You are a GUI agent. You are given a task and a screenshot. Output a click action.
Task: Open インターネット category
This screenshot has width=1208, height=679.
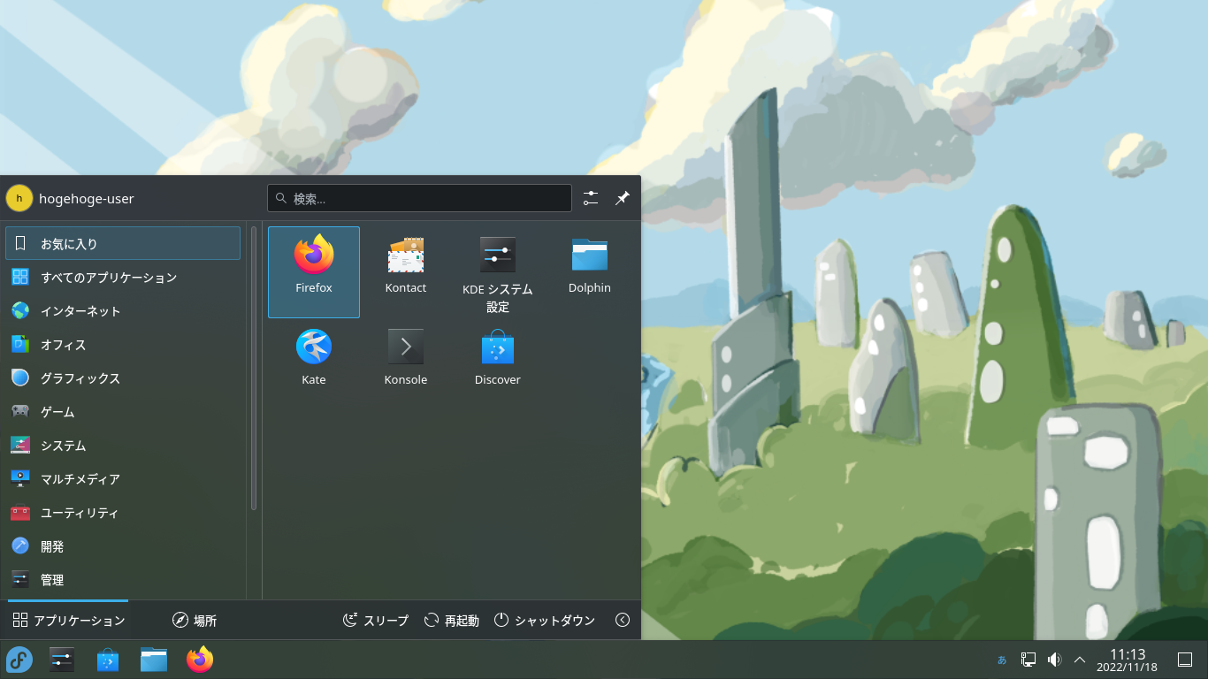click(123, 310)
